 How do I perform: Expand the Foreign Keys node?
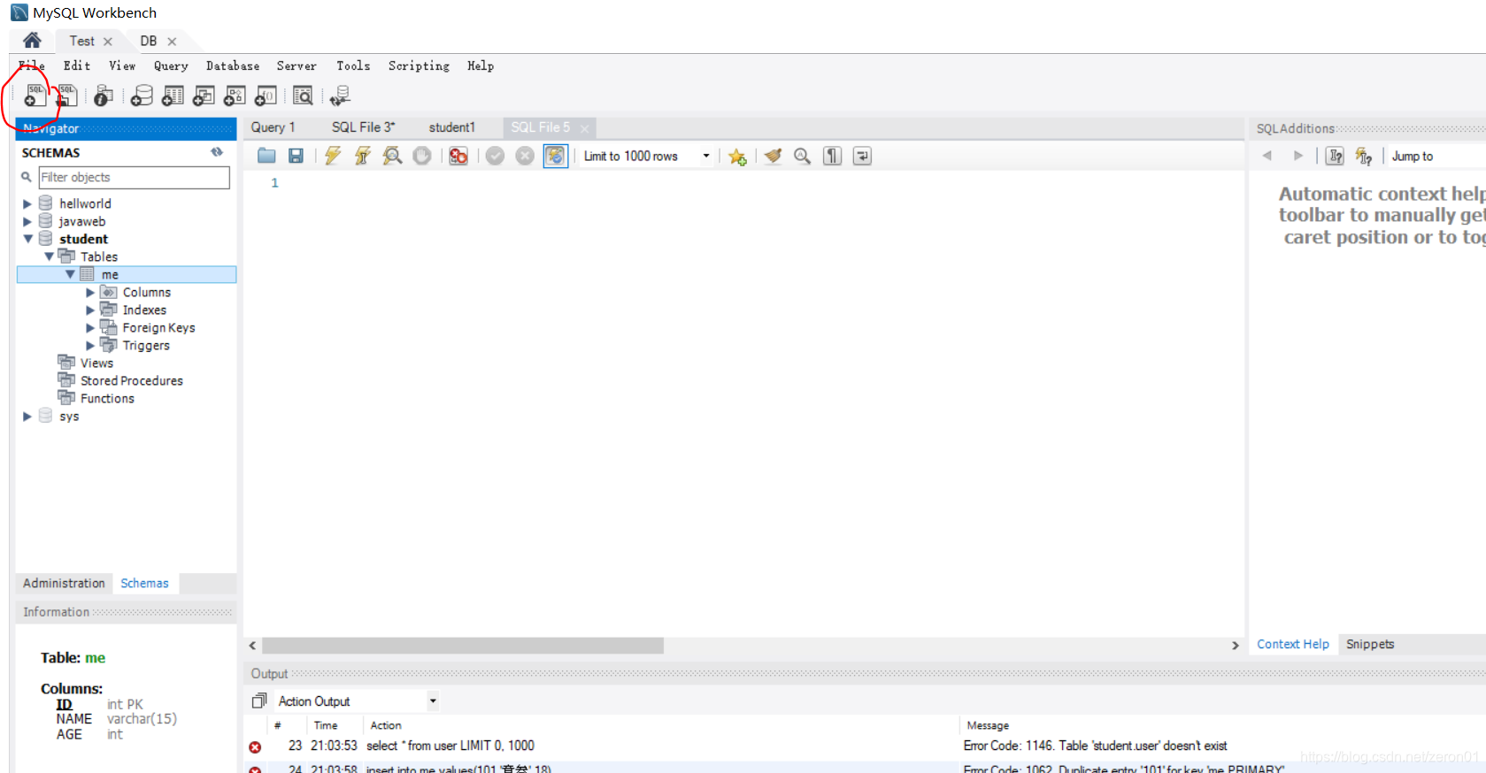tap(90, 327)
